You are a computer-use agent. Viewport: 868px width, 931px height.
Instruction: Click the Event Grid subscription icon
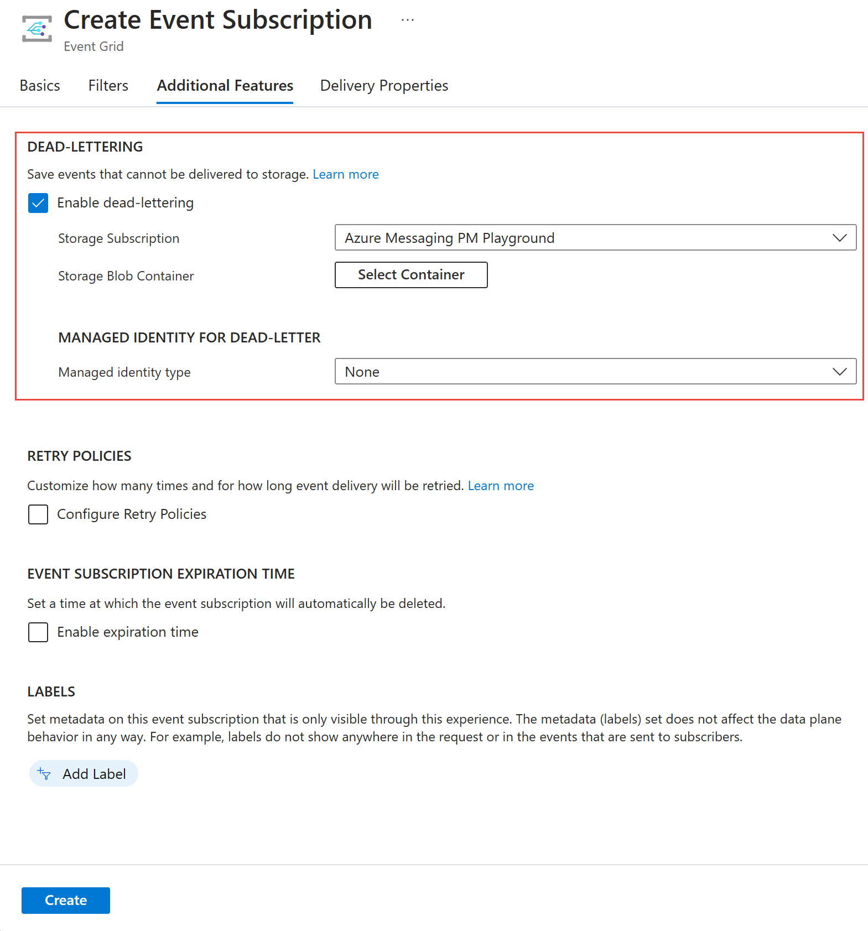[x=37, y=29]
